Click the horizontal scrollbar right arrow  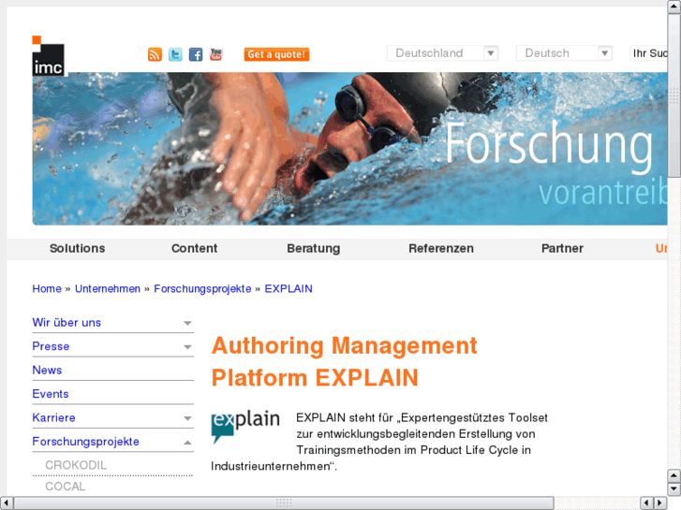(x=660, y=503)
